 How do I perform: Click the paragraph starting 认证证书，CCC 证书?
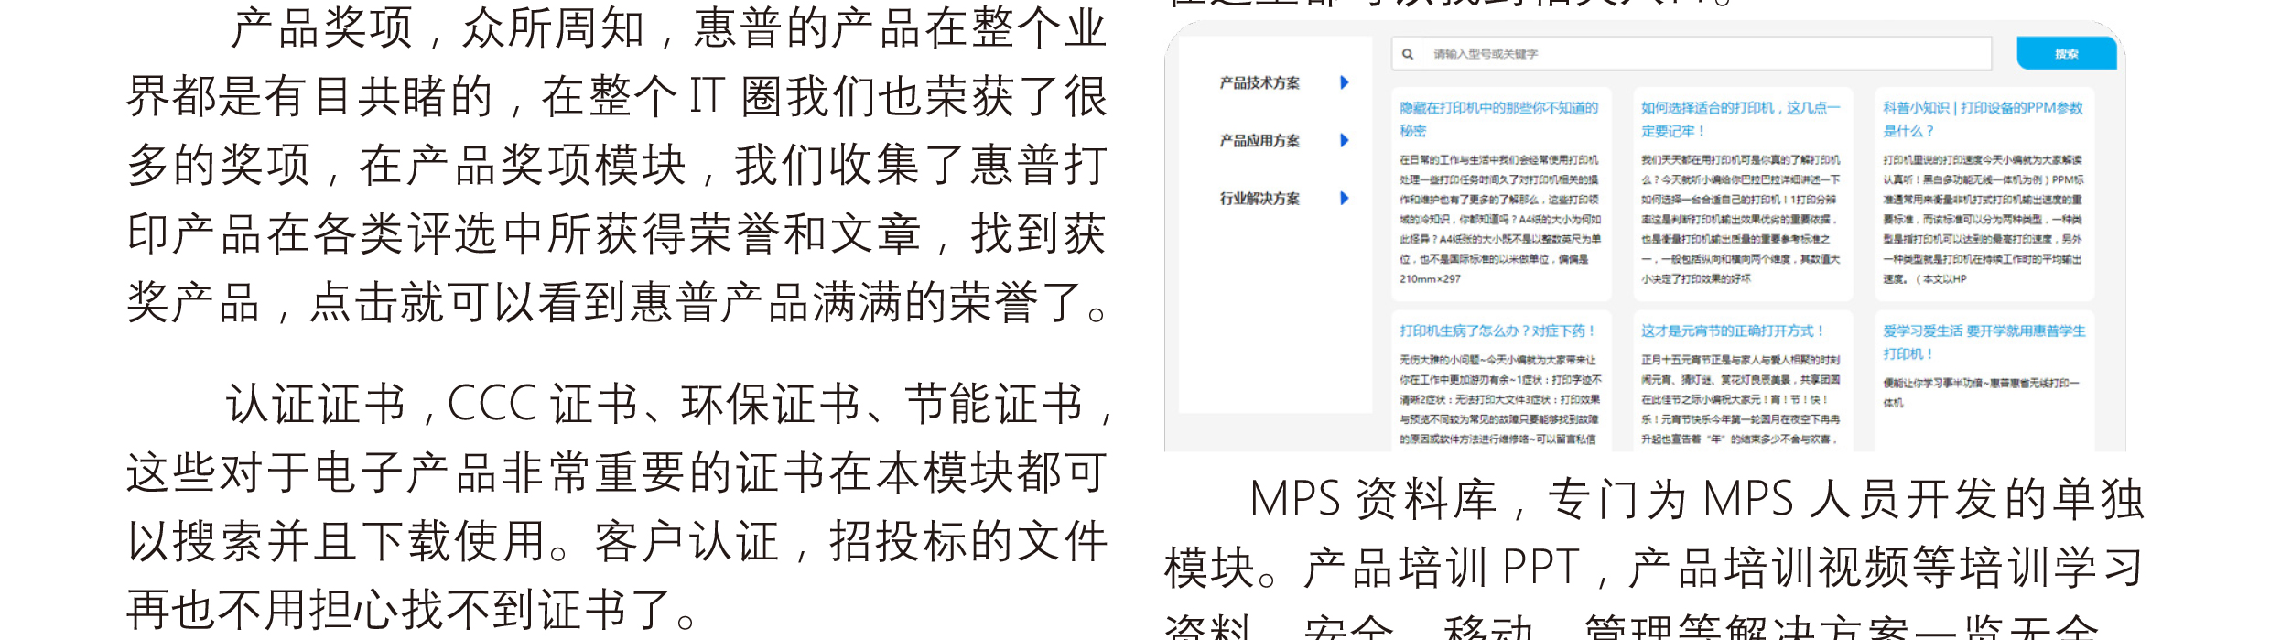620,506
